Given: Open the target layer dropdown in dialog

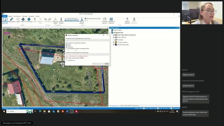Looking at the screenshot, I should pos(87,54).
